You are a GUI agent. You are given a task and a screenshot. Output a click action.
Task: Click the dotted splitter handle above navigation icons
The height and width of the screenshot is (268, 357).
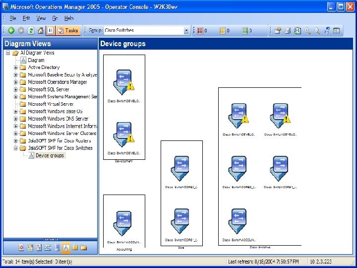point(50,240)
